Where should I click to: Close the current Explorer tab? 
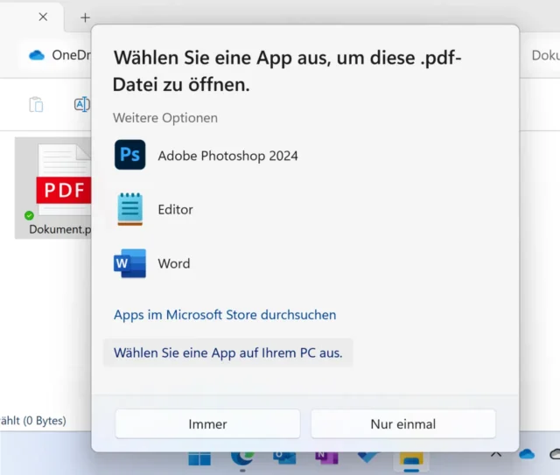(44, 17)
